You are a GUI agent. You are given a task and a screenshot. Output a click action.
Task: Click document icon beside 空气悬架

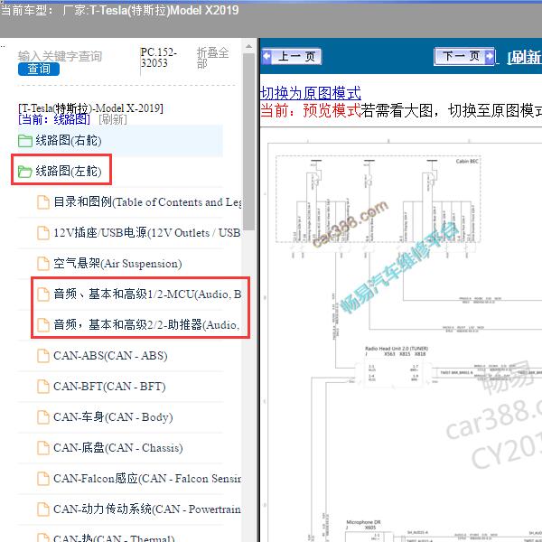[x=43, y=264]
